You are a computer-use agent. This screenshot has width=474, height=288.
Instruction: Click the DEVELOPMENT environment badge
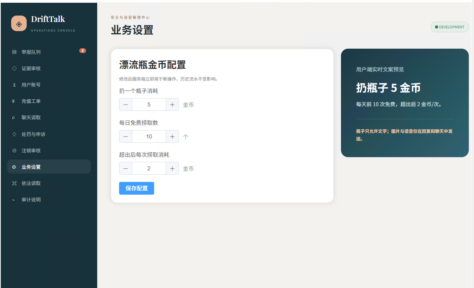(x=450, y=27)
